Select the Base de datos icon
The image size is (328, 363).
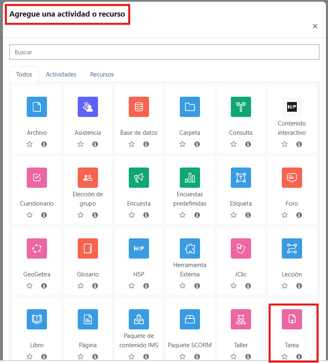point(139,107)
